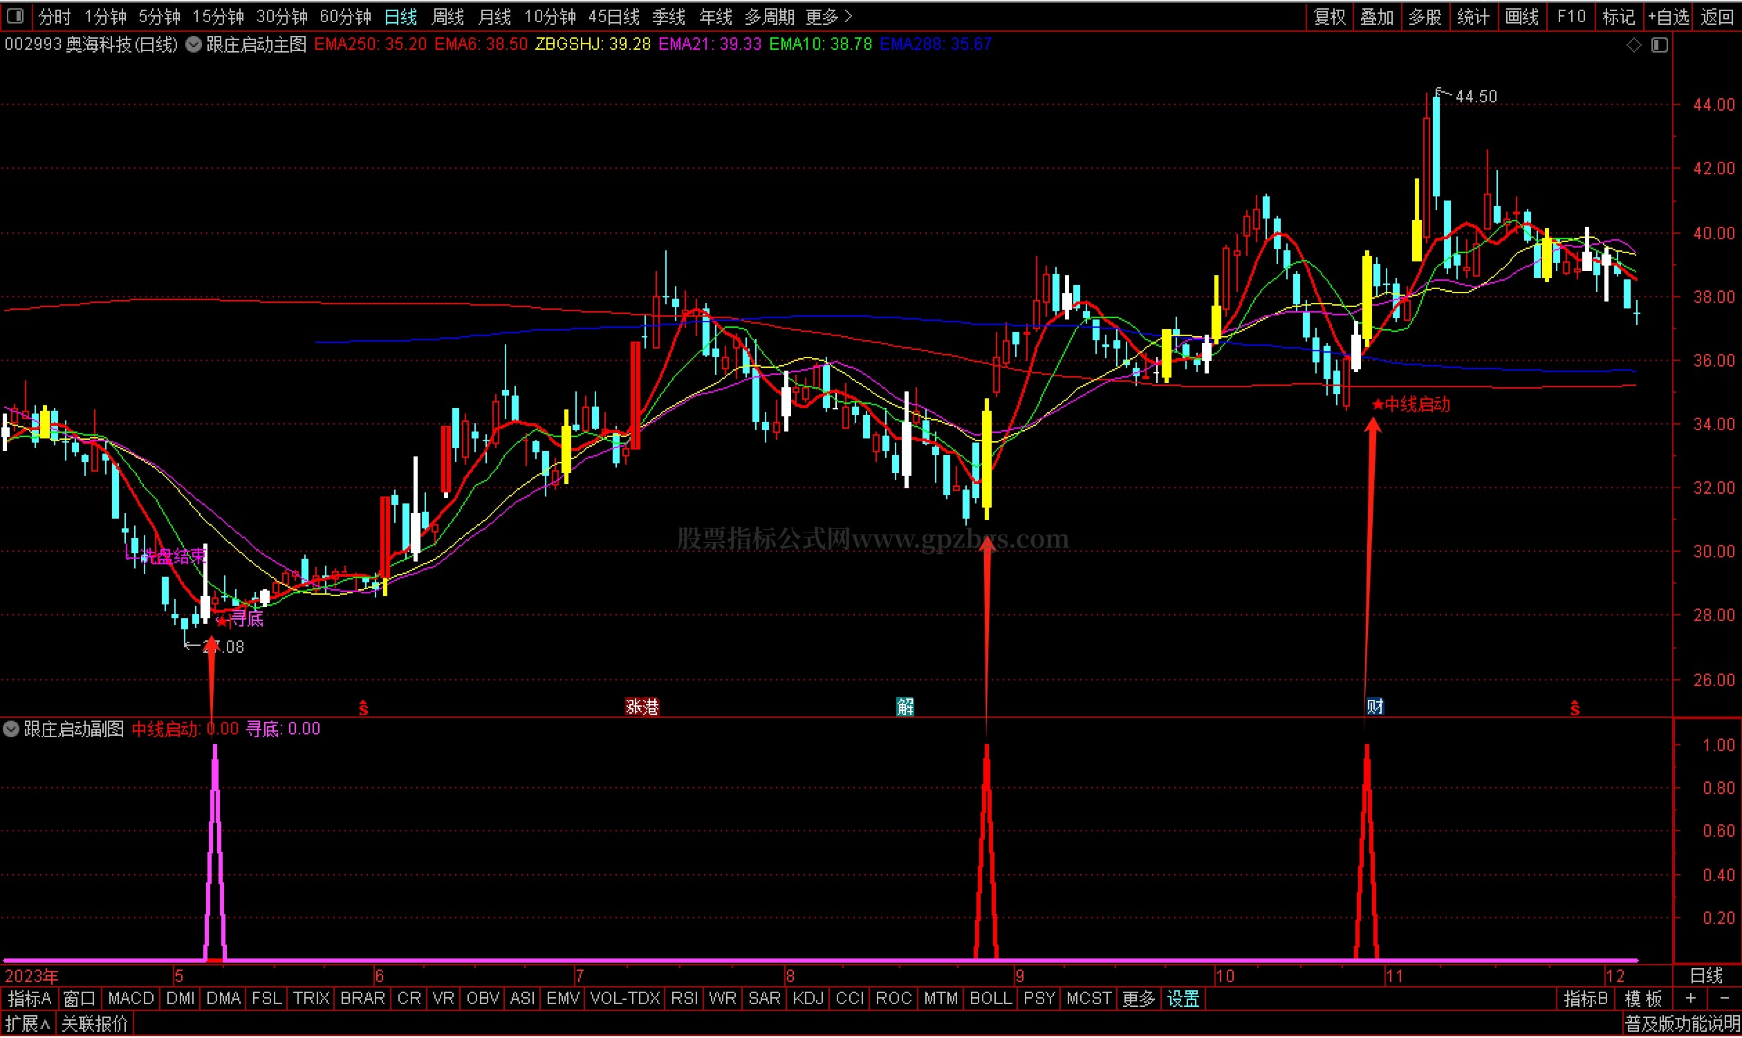
Task: Click the 多股 multi-stock button
Action: coord(1425,16)
